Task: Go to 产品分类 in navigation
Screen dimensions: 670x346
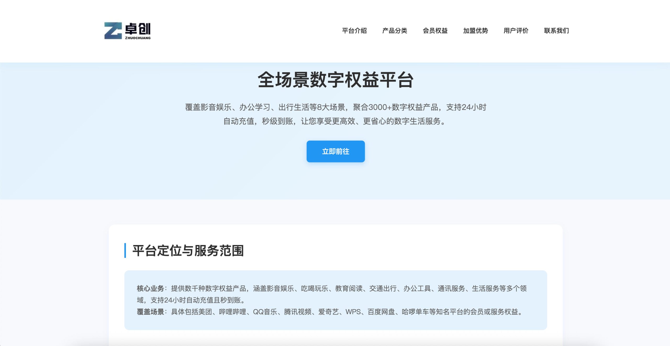Action: [395, 31]
